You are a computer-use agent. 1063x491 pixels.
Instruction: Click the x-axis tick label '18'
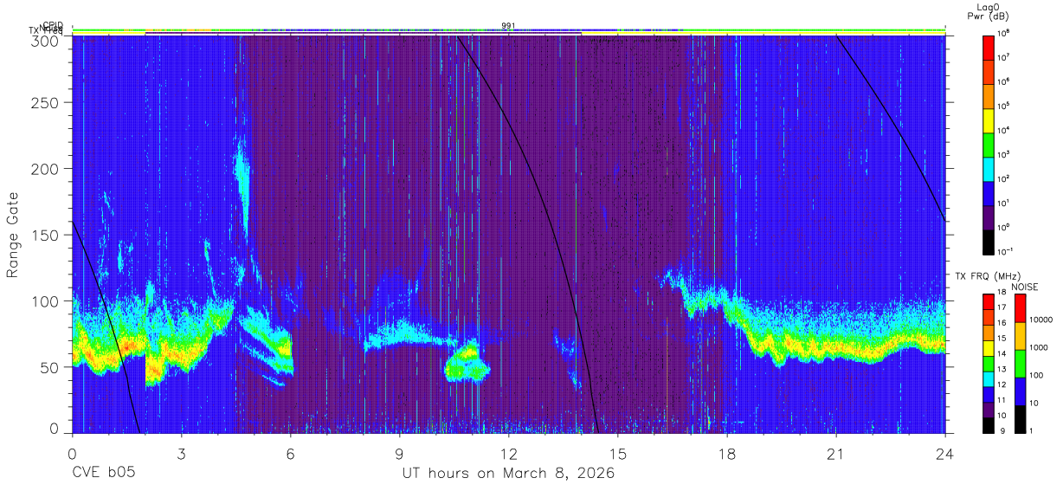point(726,453)
